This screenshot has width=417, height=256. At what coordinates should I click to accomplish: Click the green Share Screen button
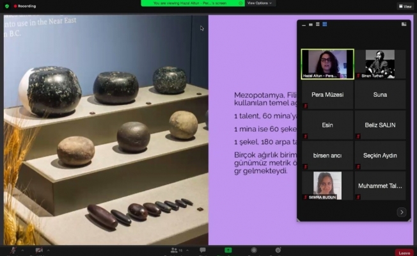(x=228, y=250)
